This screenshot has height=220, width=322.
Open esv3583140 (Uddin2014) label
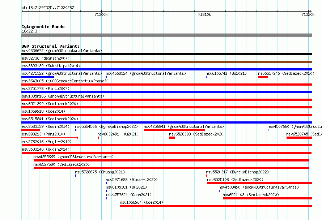click(x=46, y=149)
